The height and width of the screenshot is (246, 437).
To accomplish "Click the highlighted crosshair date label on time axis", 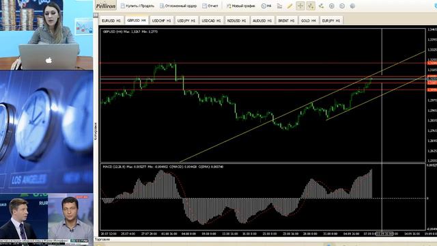I will [x=384, y=234].
